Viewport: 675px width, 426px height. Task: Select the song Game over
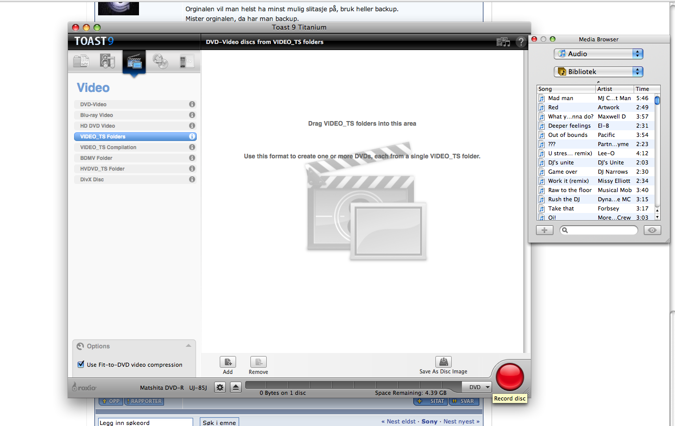596,172
